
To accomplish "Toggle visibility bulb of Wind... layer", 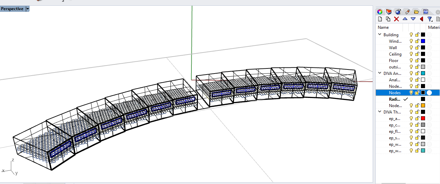I will [x=411, y=41].
